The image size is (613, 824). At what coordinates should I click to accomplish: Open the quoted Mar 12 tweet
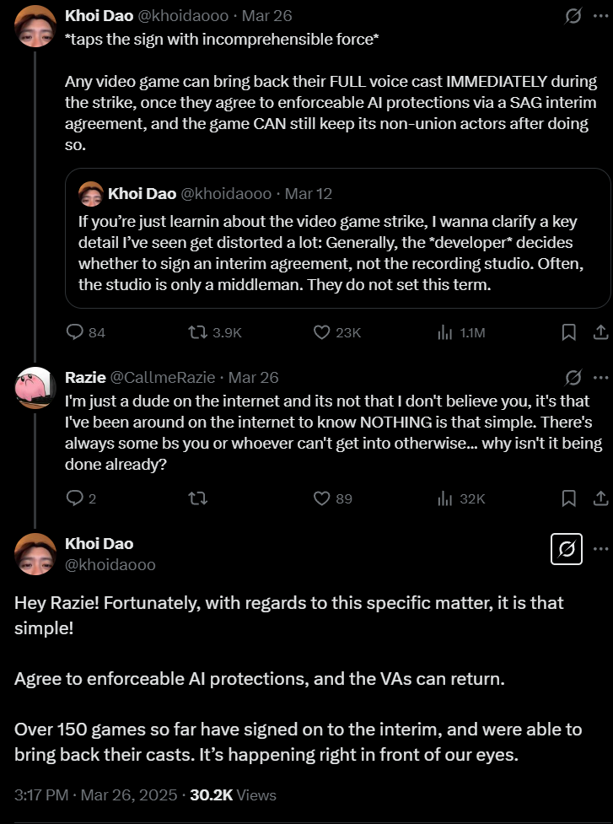338,238
